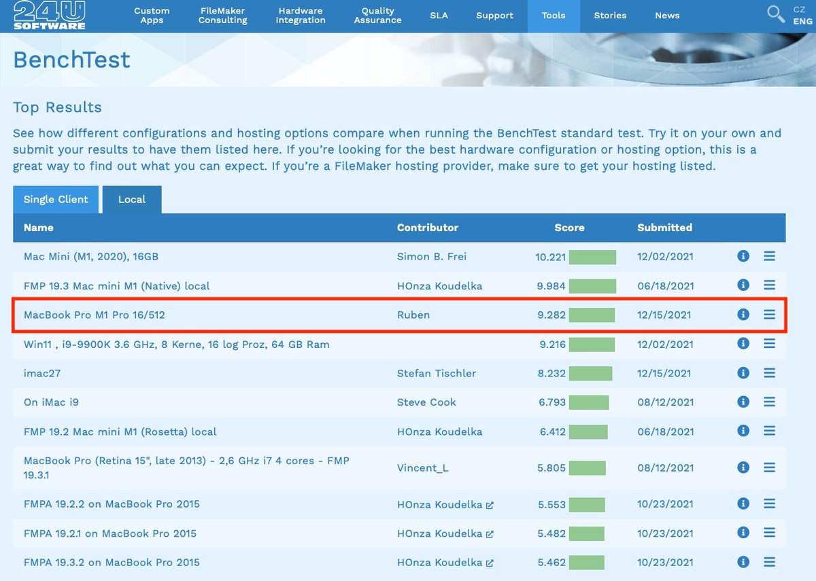Open Stories navigation item
The height and width of the screenshot is (581, 816).
[x=610, y=16]
